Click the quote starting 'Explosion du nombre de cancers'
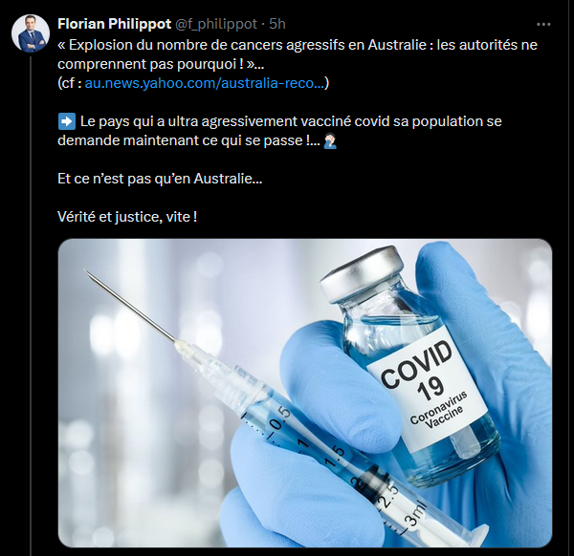The image size is (574, 556). coord(298,45)
